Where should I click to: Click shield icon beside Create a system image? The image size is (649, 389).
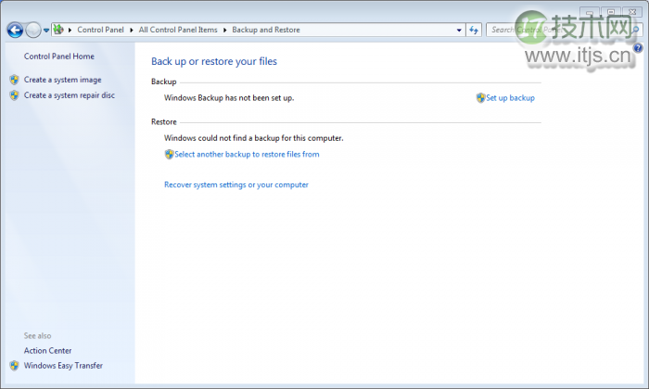pos(14,80)
